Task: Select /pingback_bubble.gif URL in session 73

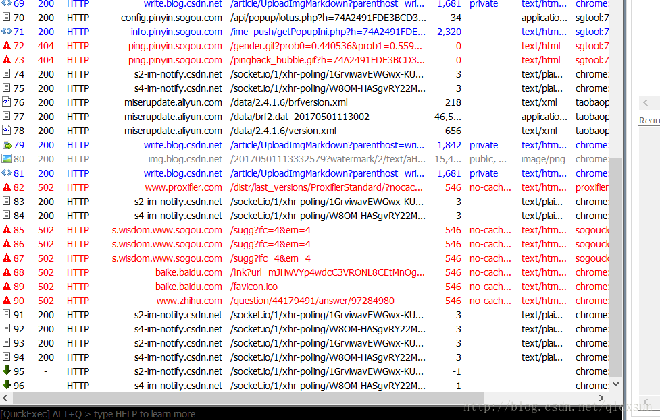Action: pyautogui.click(x=327, y=60)
